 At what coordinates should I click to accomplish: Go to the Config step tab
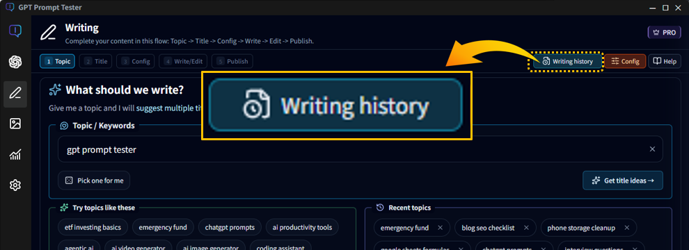coord(135,61)
